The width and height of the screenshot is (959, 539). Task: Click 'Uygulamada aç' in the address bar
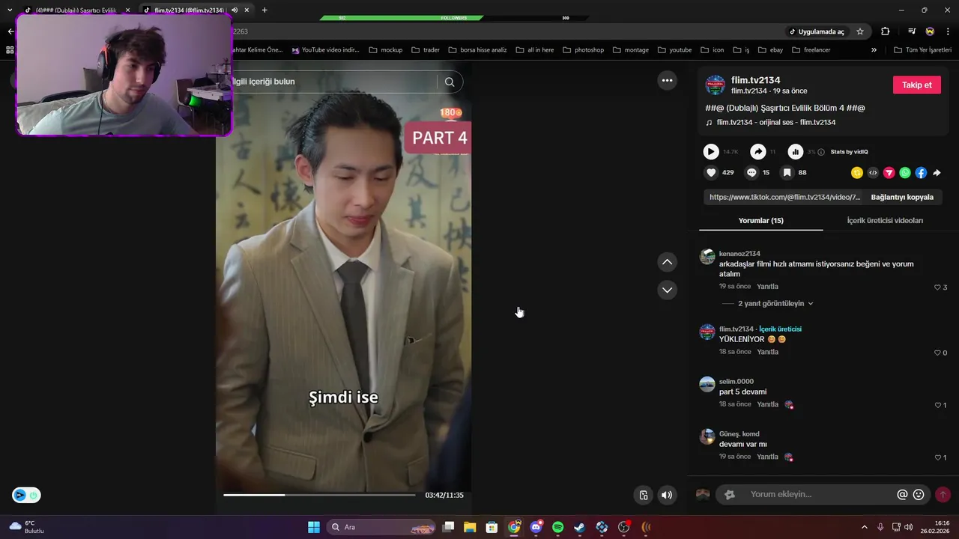(x=816, y=31)
